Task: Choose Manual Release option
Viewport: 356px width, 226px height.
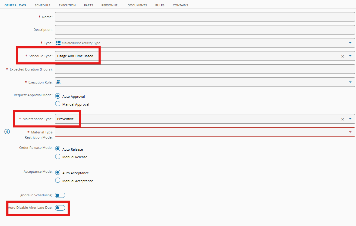Action: tap(58, 157)
